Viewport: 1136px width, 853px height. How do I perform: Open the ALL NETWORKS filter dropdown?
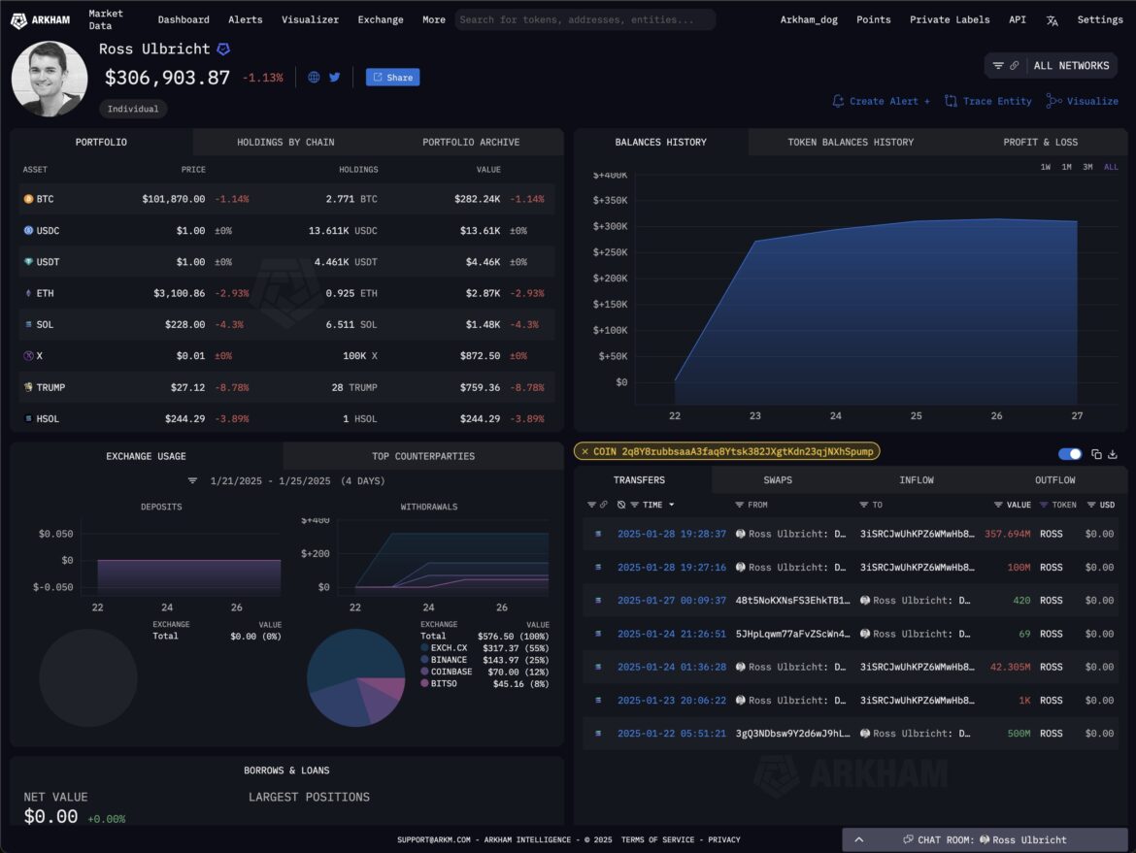pos(1051,66)
